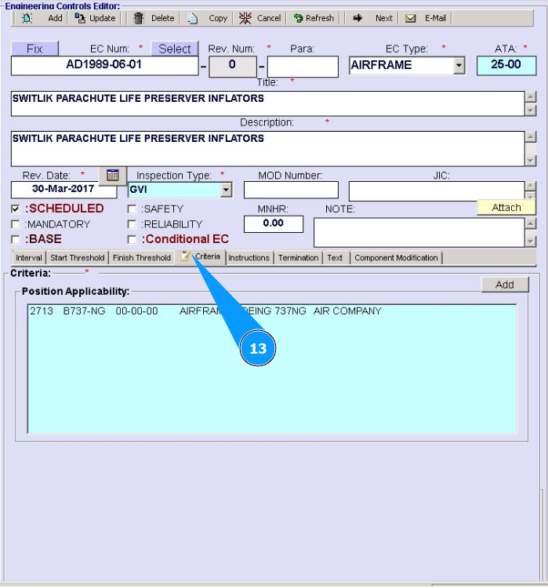Click JIC box scroll up arrow
Viewport: 548px width, 588px height.
[531, 186]
